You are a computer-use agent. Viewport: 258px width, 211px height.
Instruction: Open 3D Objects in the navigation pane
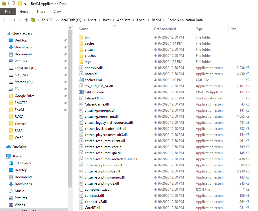[x=23, y=163]
